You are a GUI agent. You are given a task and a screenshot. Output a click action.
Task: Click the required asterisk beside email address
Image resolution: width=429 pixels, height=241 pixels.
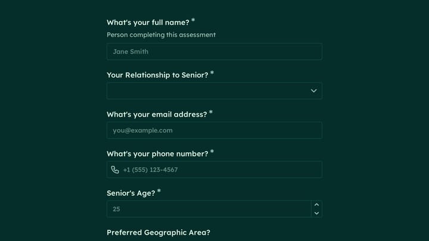[211, 112]
